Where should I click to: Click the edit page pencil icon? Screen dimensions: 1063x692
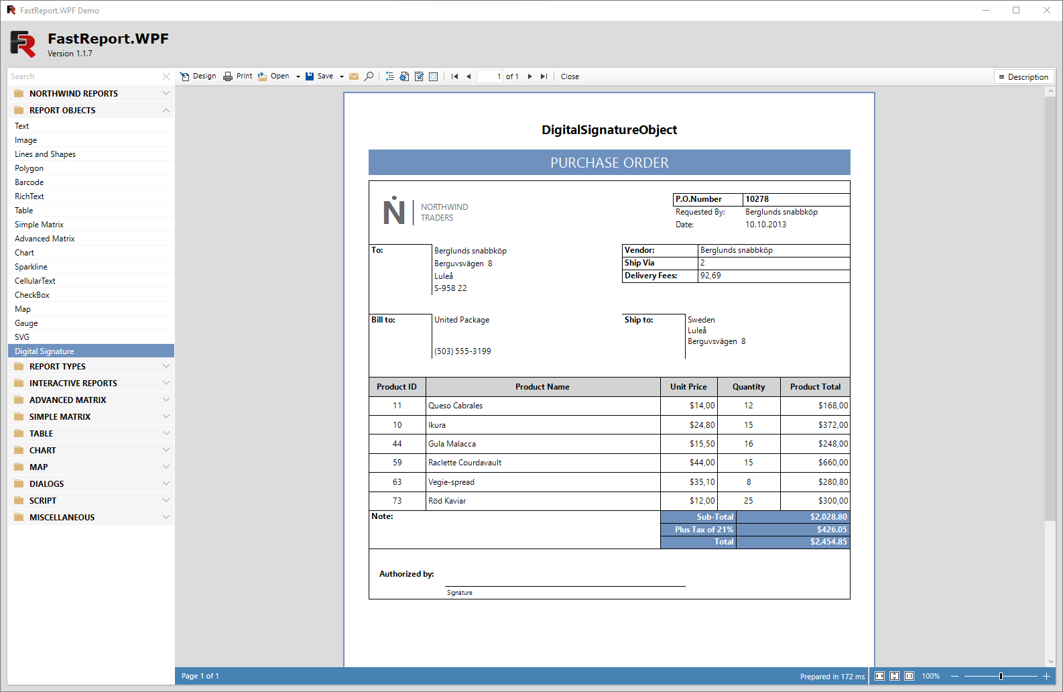coord(419,76)
